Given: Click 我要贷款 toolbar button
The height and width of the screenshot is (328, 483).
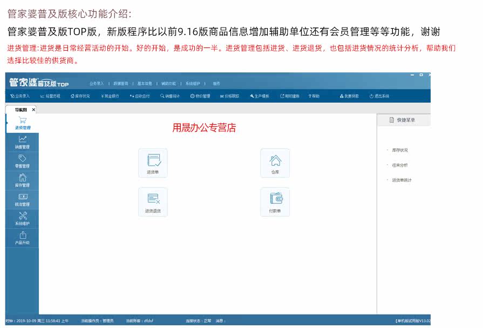Looking at the screenshot, I should coord(349,96).
